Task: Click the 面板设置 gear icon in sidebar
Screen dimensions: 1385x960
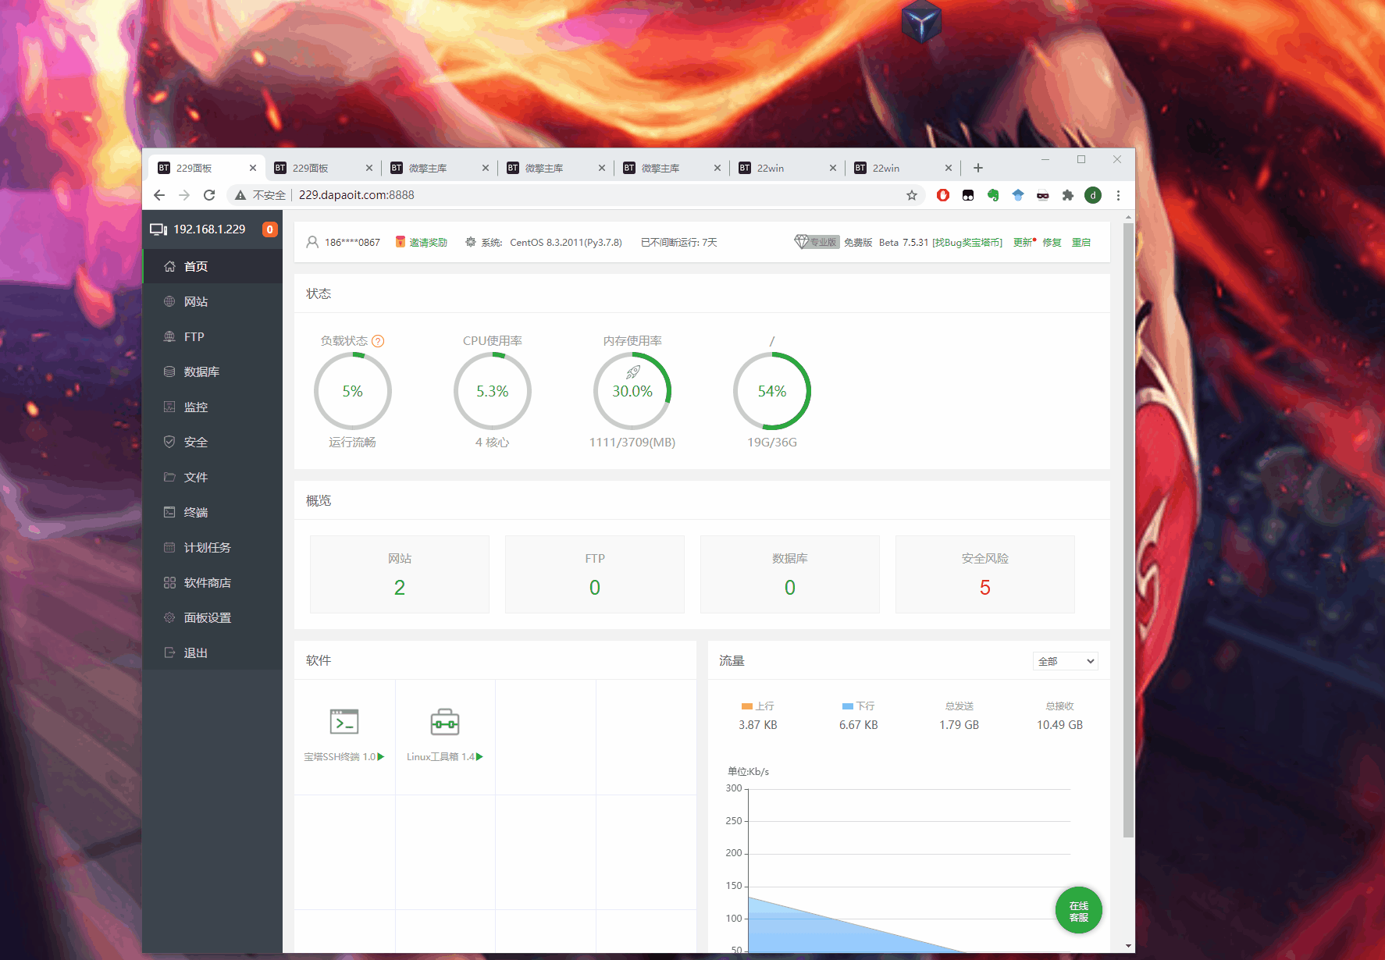Action: pos(169,617)
